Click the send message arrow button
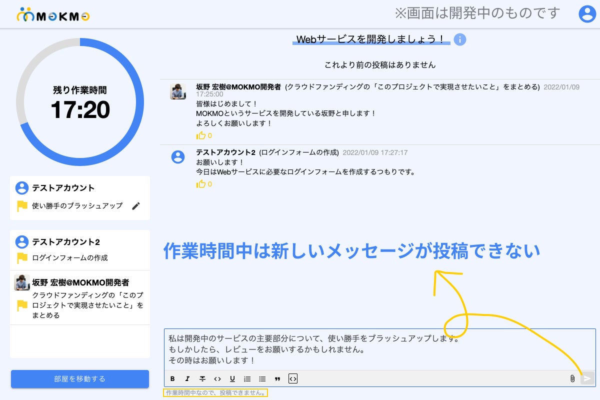Viewport: 600px width, 400px height. pyautogui.click(x=587, y=378)
